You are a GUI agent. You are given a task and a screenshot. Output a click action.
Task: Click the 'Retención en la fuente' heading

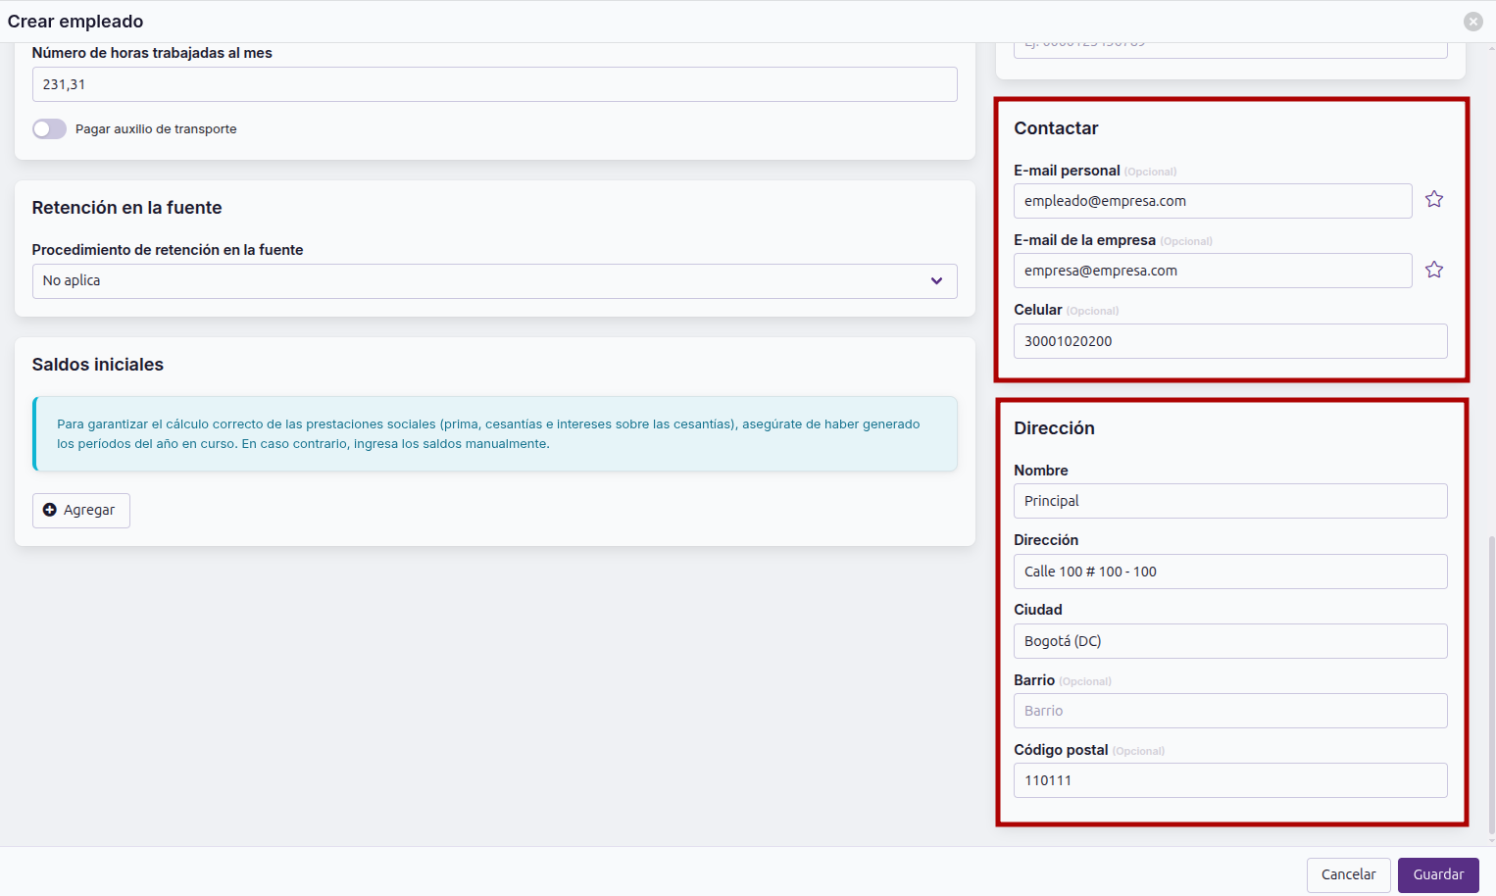tap(127, 208)
